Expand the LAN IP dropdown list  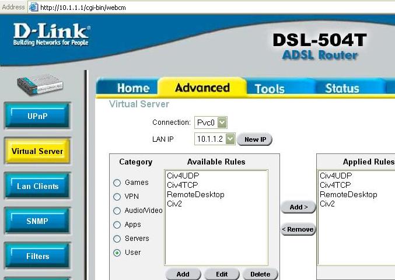pyautogui.click(x=230, y=139)
